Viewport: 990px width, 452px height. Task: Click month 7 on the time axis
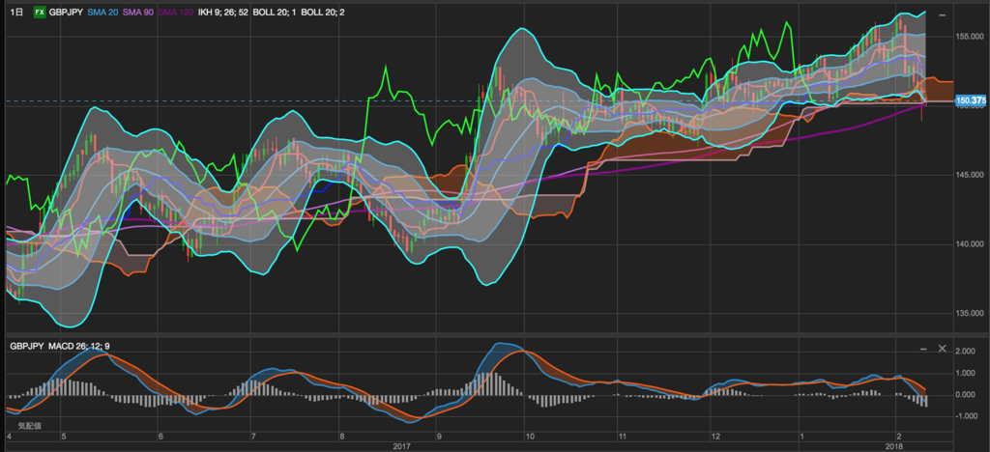click(252, 437)
